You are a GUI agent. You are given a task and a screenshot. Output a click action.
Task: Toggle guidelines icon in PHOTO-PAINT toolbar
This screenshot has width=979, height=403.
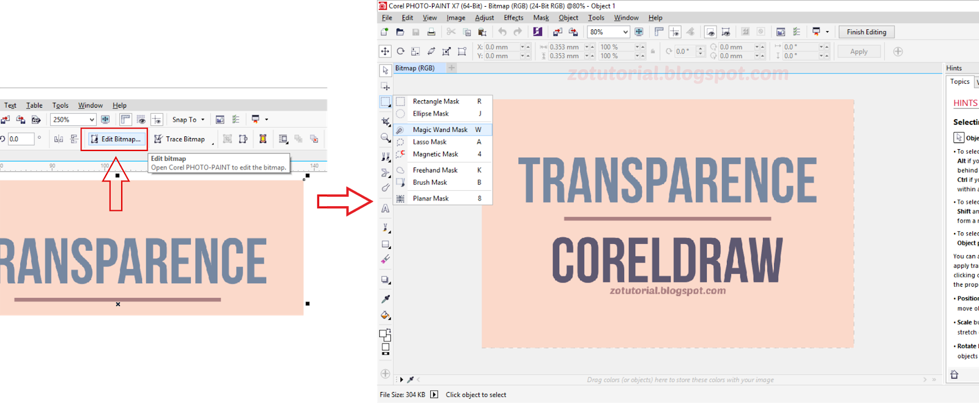click(x=674, y=32)
